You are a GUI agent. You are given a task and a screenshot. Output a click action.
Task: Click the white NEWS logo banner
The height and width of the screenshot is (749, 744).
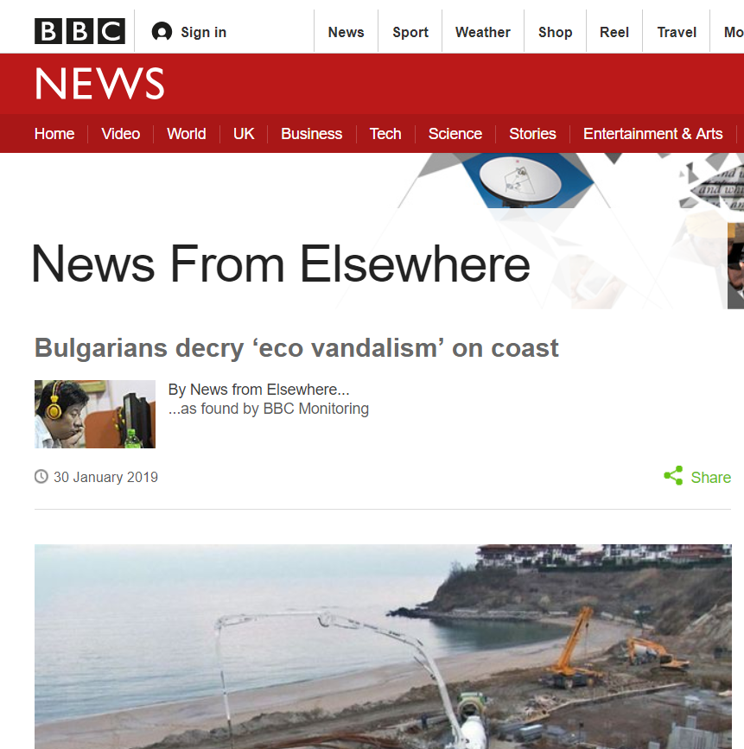coord(100,84)
